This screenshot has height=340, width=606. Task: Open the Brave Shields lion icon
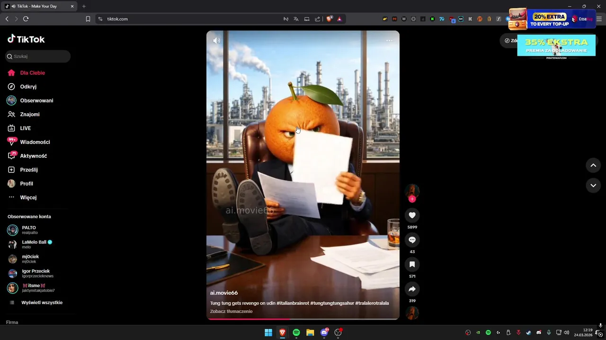[330, 19]
